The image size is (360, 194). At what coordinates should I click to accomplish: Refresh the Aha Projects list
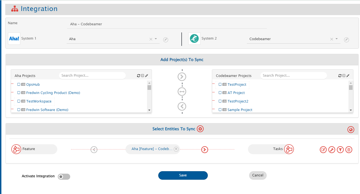[139, 76]
